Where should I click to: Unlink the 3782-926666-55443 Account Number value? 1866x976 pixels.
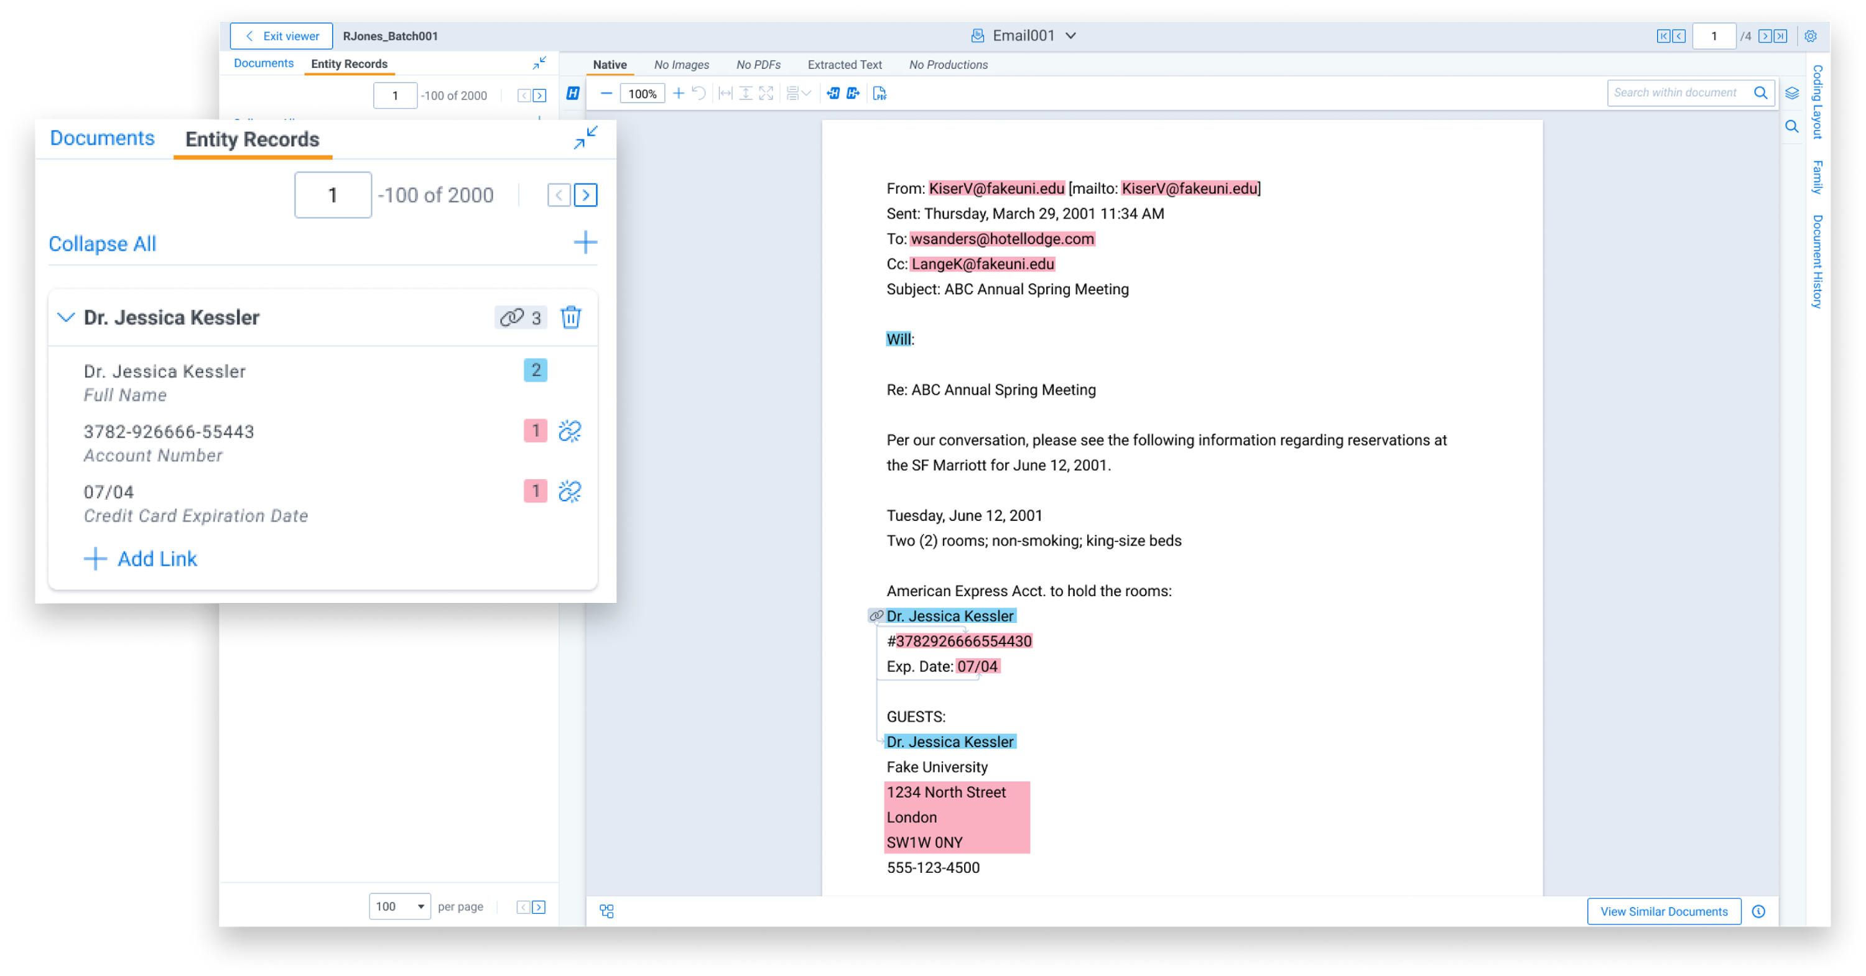(x=571, y=431)
